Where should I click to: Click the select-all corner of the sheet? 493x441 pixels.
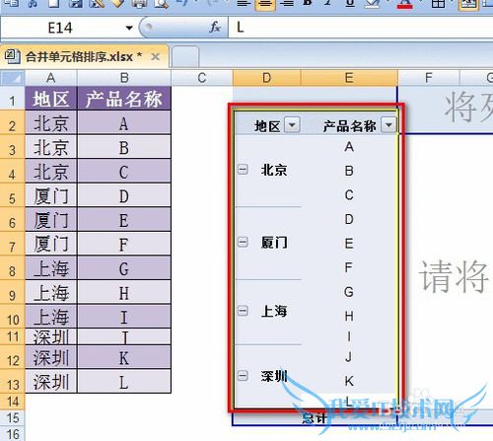pyautogui.click(x=13, y=78)
